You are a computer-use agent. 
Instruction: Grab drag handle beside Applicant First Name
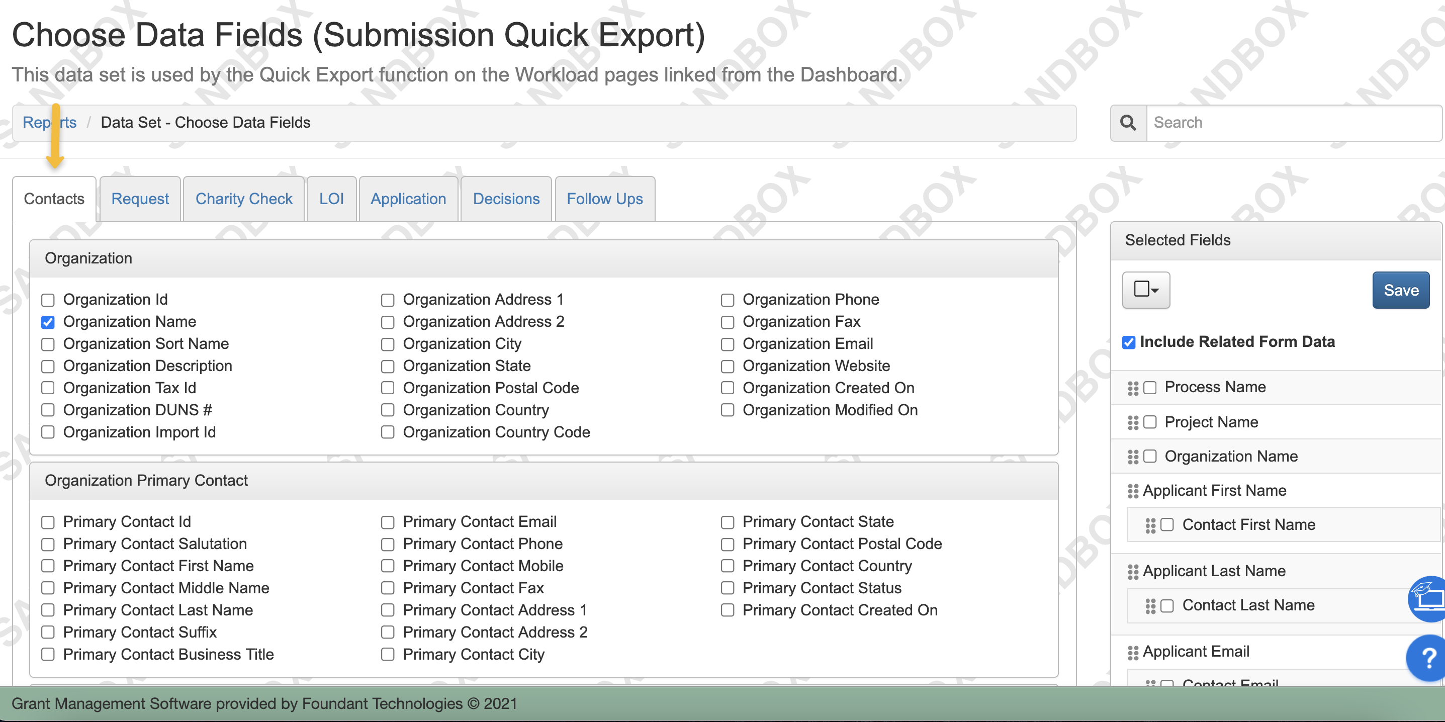(x=1133, y=491)
